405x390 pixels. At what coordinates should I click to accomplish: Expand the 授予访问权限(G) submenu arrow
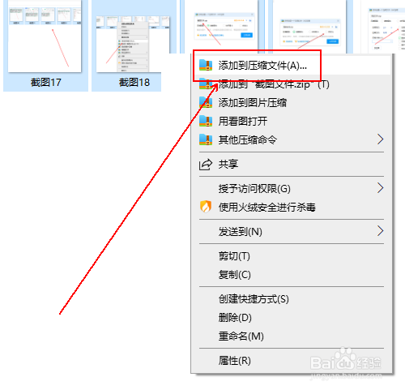point(380,188)
